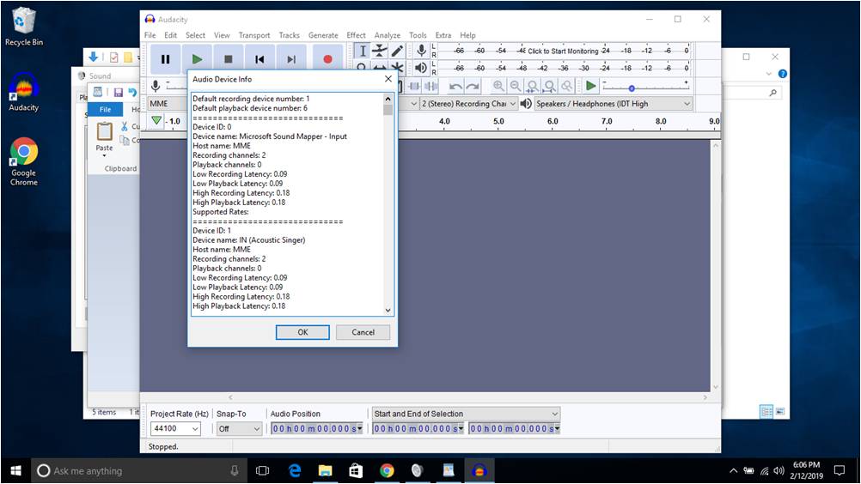
Task: Click the Redo arrow icon
Action: coord(473,86)
